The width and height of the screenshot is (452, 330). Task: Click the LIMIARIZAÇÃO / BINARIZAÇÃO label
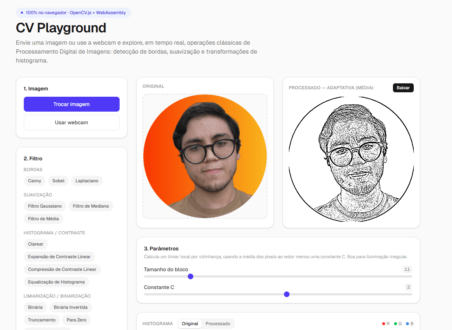pyautogui.click(x=57, y=296)
